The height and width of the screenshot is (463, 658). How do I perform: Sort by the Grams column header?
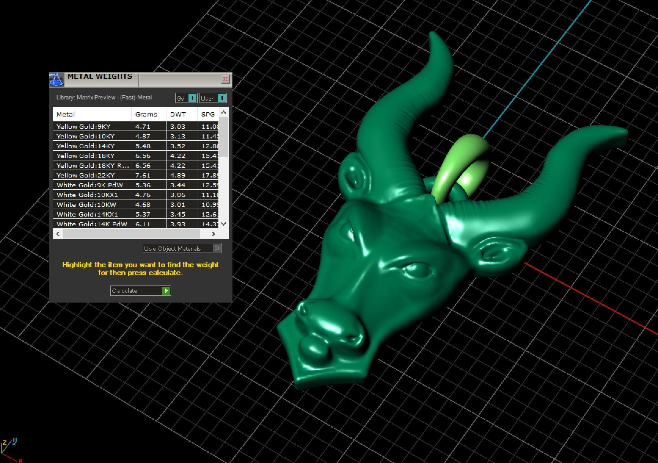tap(149, 114)
